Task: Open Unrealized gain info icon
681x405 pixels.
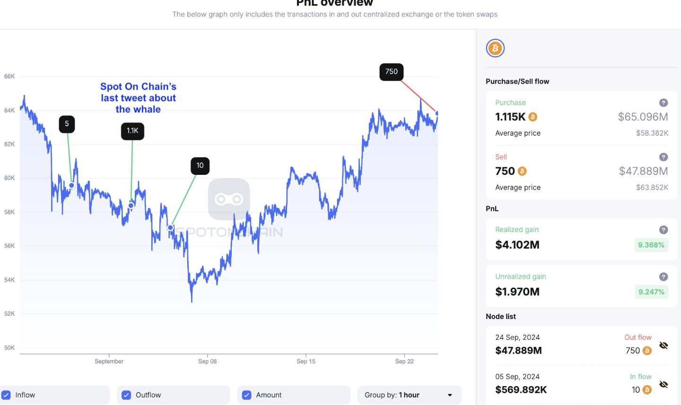Action: (664, 277)
